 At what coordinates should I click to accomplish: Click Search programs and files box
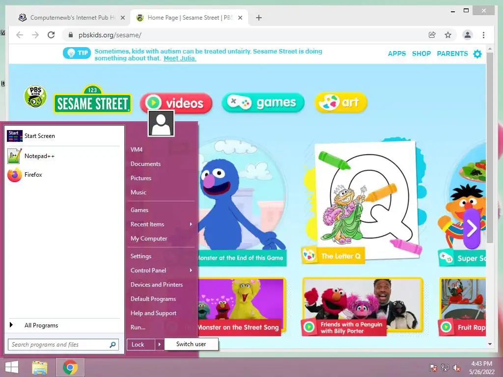pos(63,345)
